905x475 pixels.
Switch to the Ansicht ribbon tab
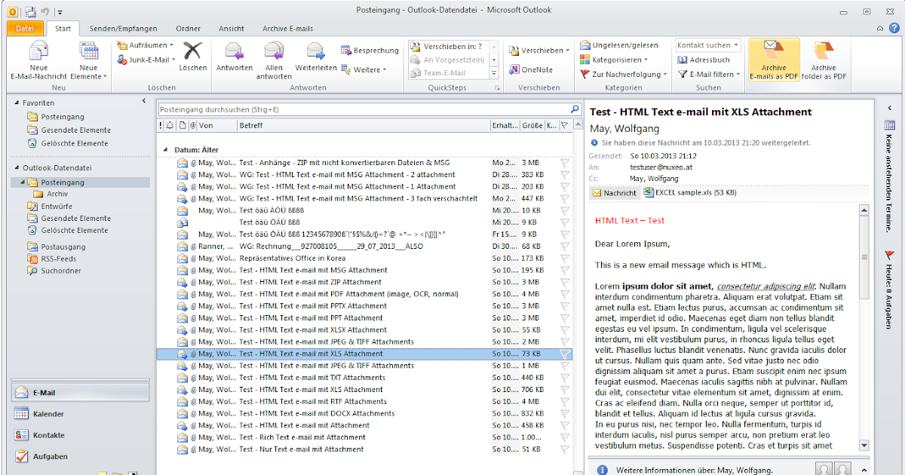[x=232, y=29]
